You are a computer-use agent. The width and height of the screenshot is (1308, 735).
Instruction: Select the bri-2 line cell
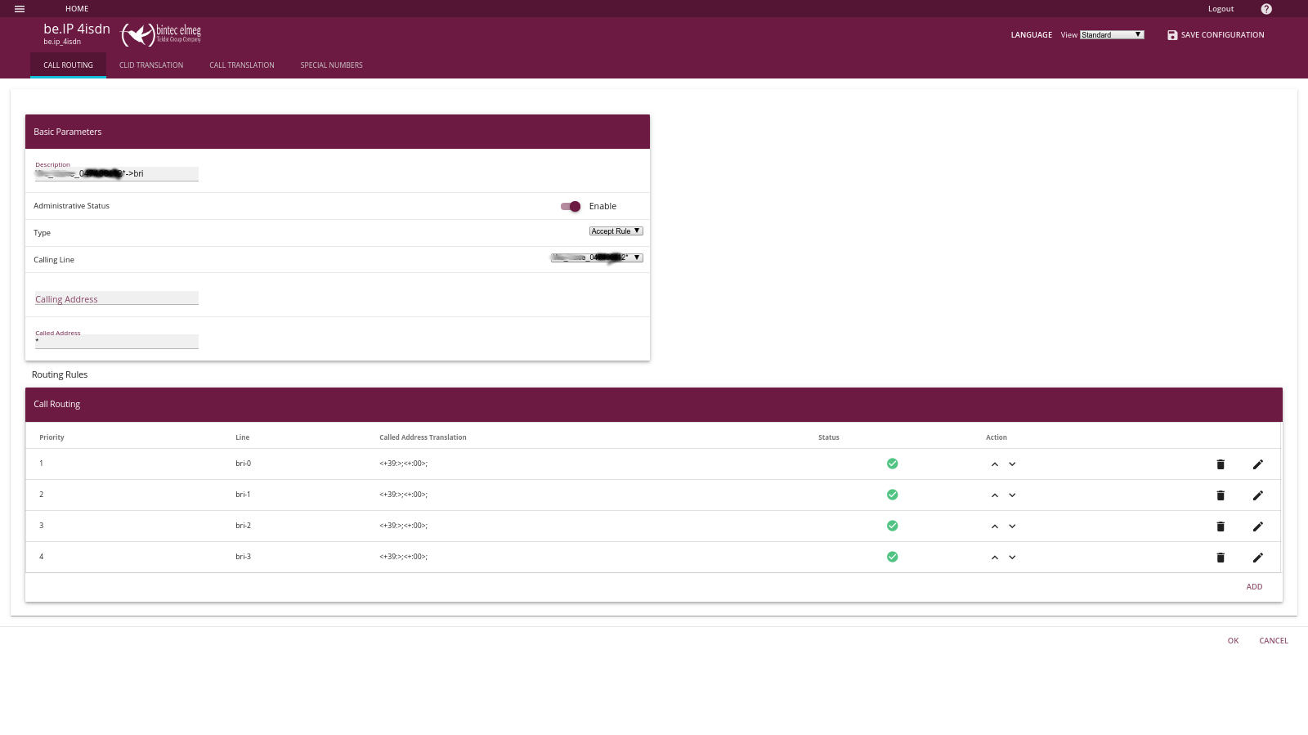244,526
